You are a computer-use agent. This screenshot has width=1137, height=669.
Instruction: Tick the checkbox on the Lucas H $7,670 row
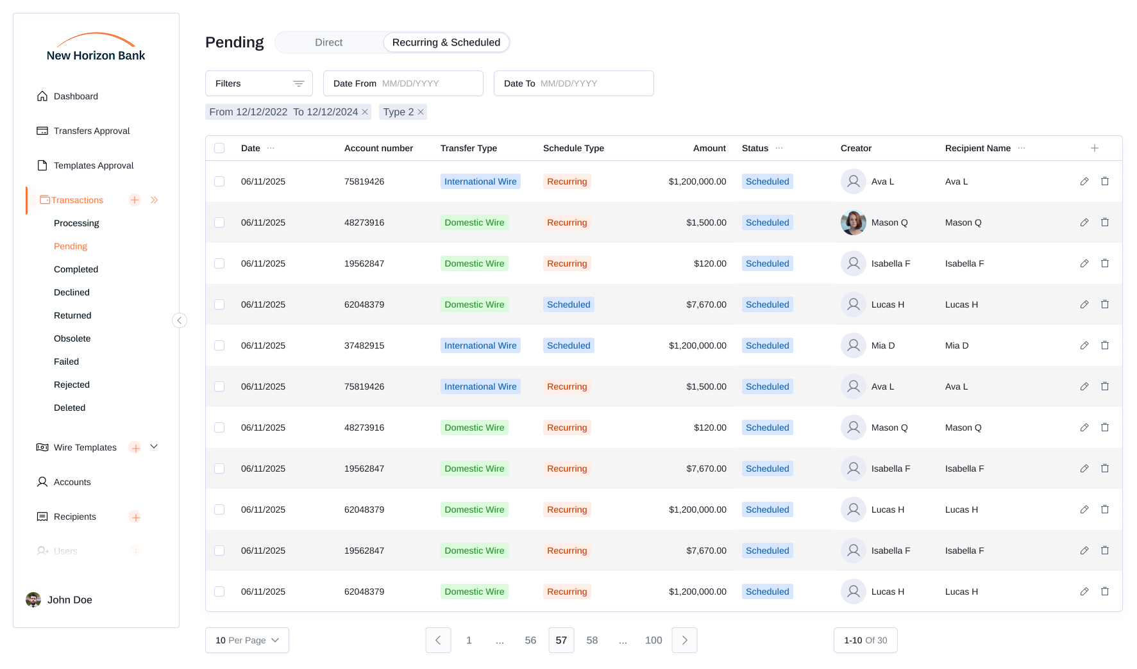coord(219,304)
